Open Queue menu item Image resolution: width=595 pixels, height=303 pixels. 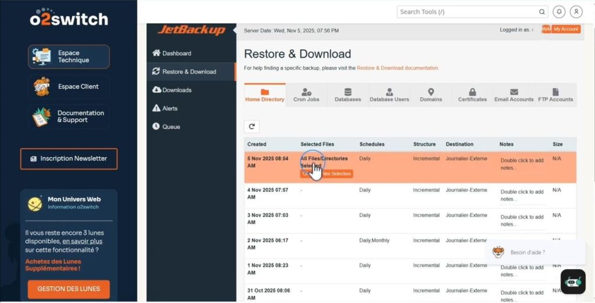tap(191, 127)
